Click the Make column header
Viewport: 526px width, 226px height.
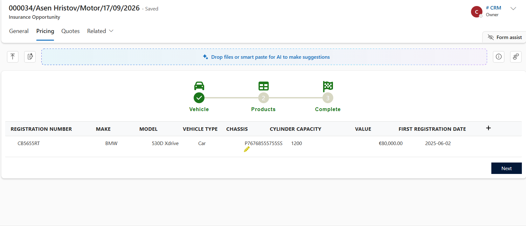(103, 129)
